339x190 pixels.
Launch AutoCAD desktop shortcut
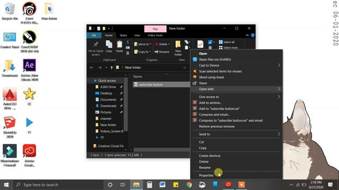10,98
